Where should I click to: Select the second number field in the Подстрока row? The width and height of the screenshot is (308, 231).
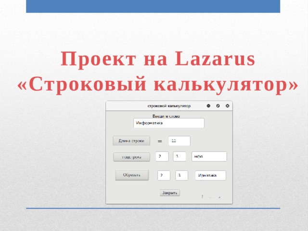[x=180, y=156]
